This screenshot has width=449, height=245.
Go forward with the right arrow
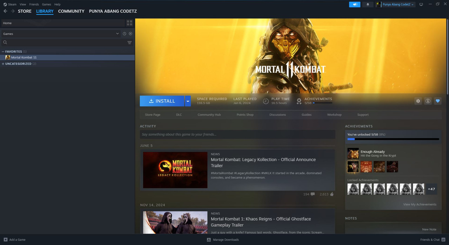point(13,11)
